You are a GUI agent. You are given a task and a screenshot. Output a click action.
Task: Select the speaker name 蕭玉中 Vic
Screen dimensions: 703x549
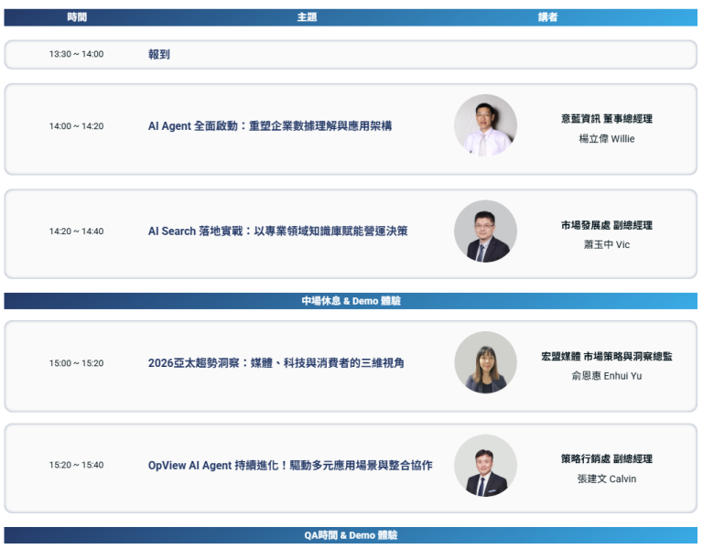606,245
